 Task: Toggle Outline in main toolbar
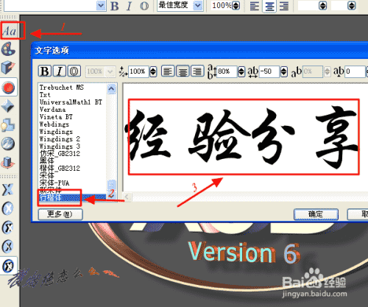click(x=144, y=6)
